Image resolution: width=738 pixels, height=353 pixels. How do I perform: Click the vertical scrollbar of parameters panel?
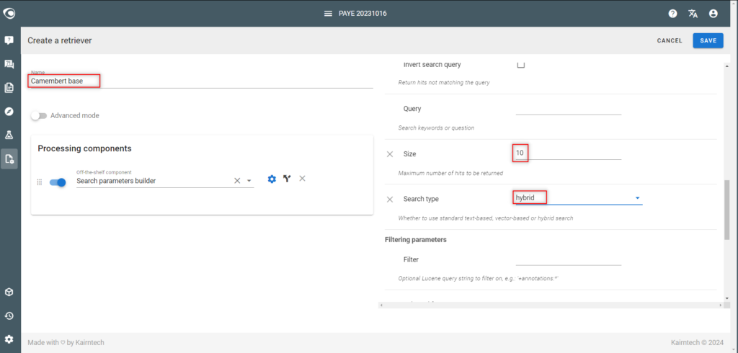pos(726,210)
